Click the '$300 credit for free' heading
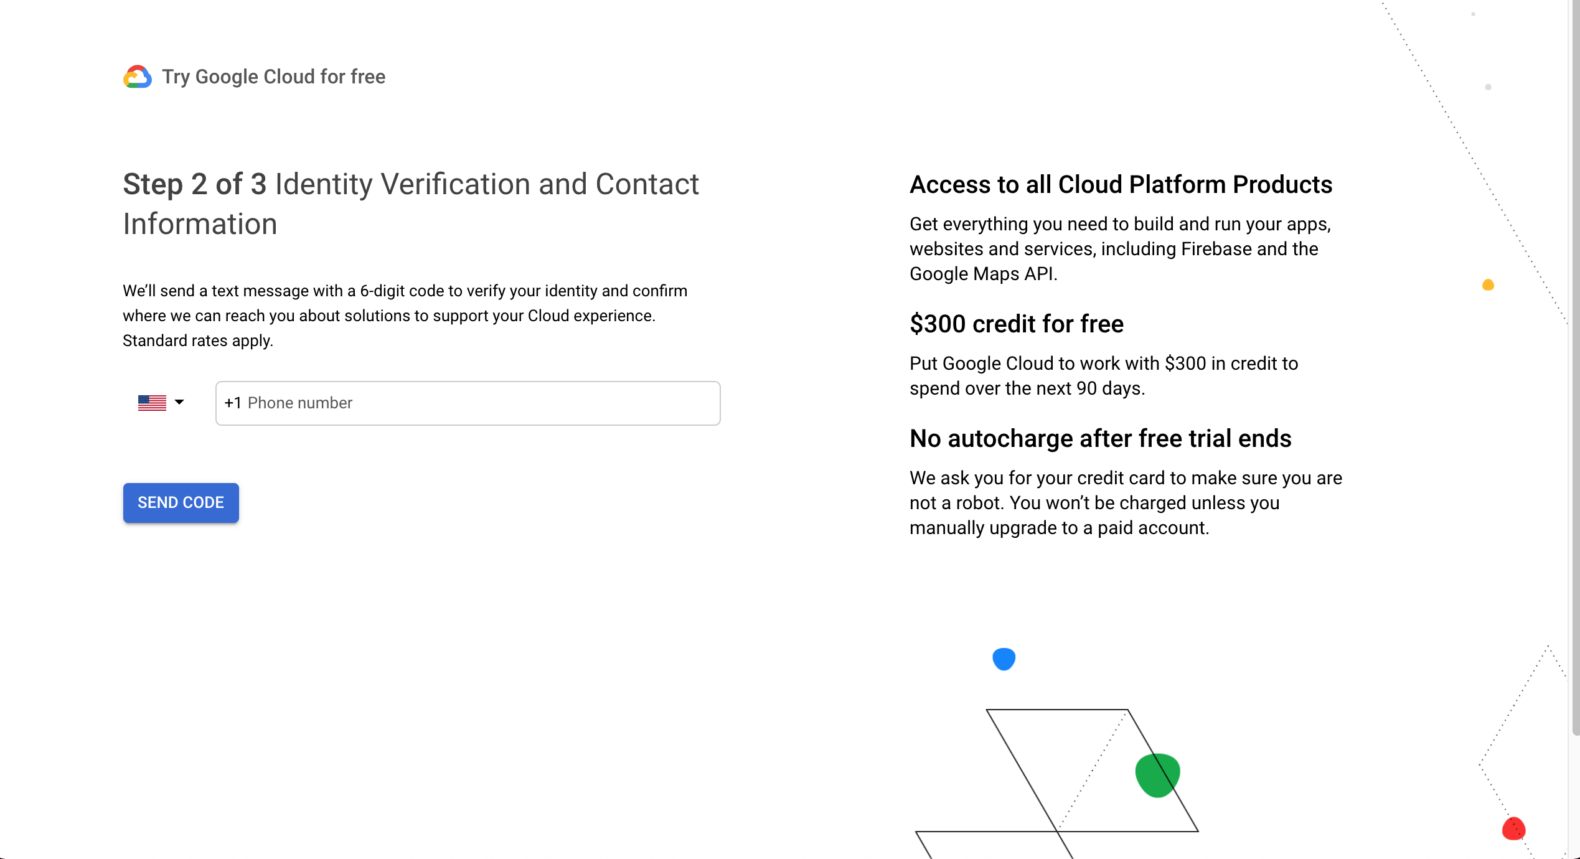The height and width of the screenshot is (859, 1580). [1016, 324]
